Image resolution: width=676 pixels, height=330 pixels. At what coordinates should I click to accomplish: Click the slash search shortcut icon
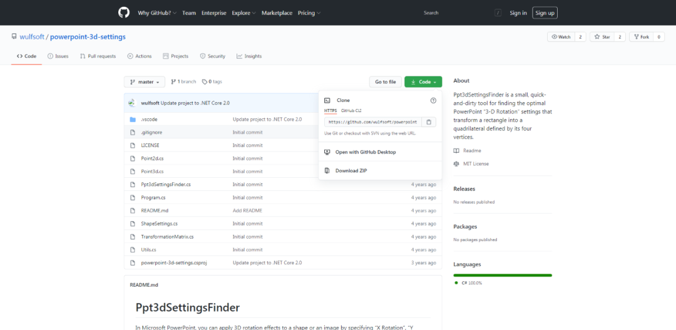(498, 13)
